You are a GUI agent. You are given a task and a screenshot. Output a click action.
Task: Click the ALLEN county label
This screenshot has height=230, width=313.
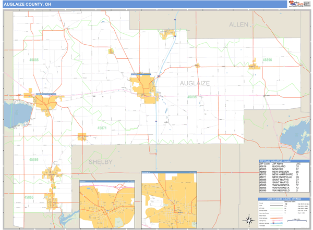[239, 24]
